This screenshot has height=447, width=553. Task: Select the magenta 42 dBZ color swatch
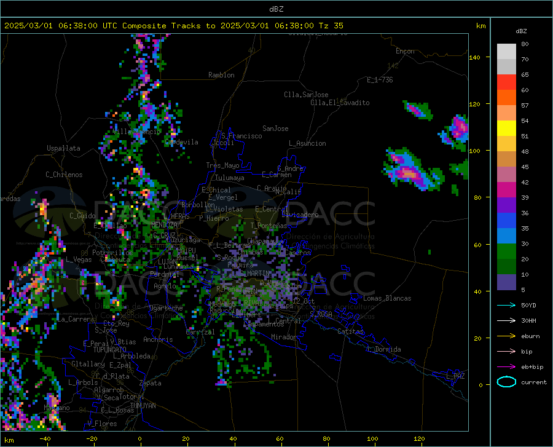(506, 190)
